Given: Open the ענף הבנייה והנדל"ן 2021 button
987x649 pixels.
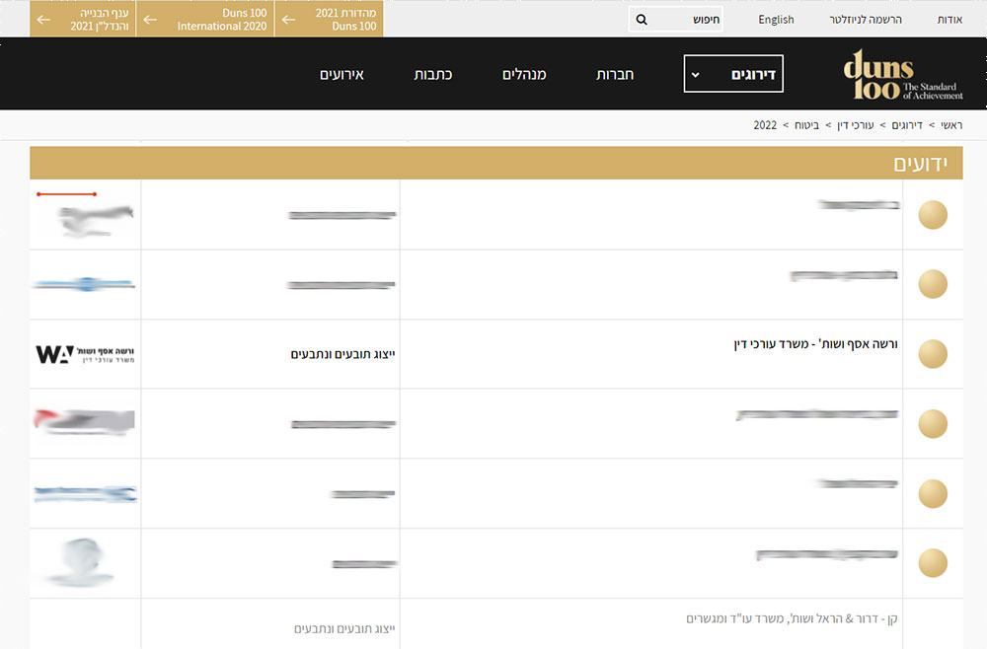Looking at the screenshot, I should [x=83, y=19].
